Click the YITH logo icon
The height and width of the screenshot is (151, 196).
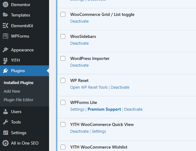(6, 60)
